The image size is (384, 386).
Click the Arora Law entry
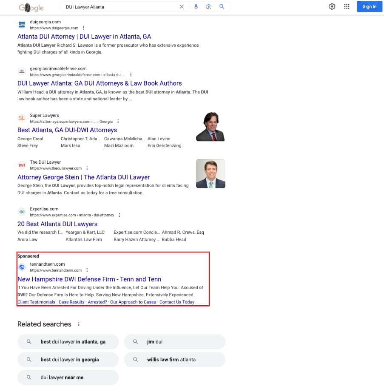click(x=27, y=239)
